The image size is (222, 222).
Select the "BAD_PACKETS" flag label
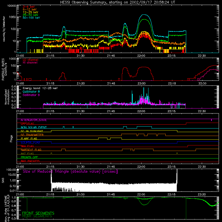[x=30, y=161]
